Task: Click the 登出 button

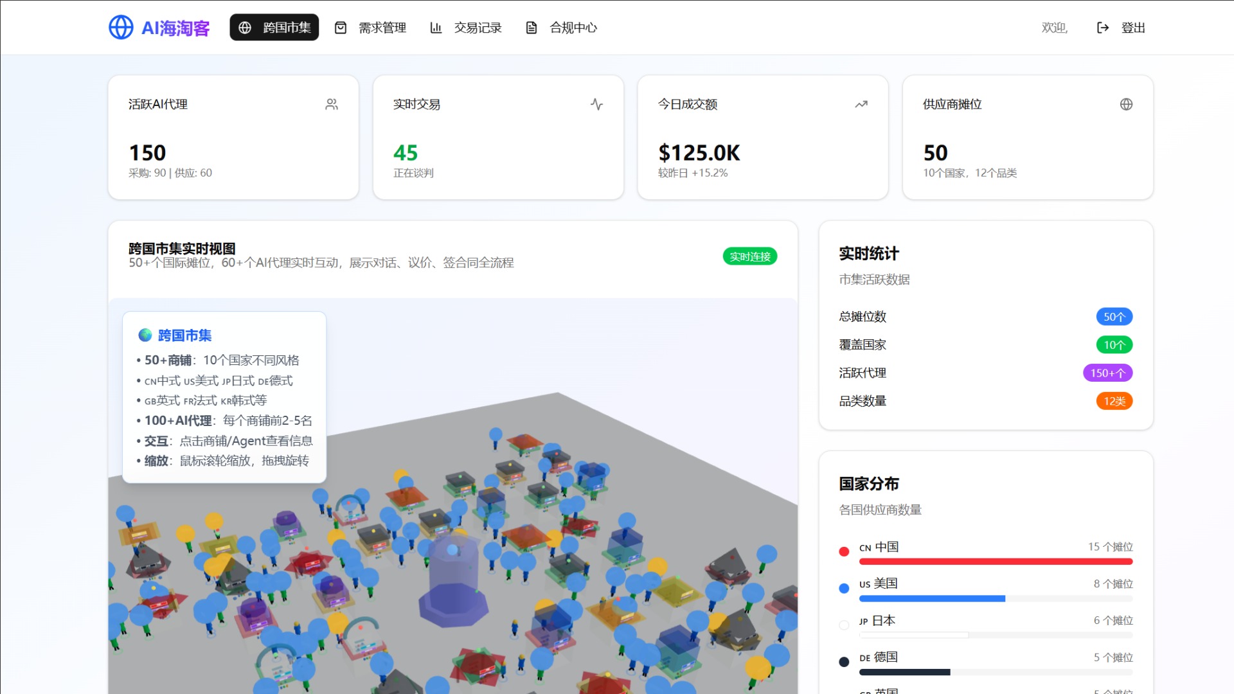Action: tap(1134, 27)
